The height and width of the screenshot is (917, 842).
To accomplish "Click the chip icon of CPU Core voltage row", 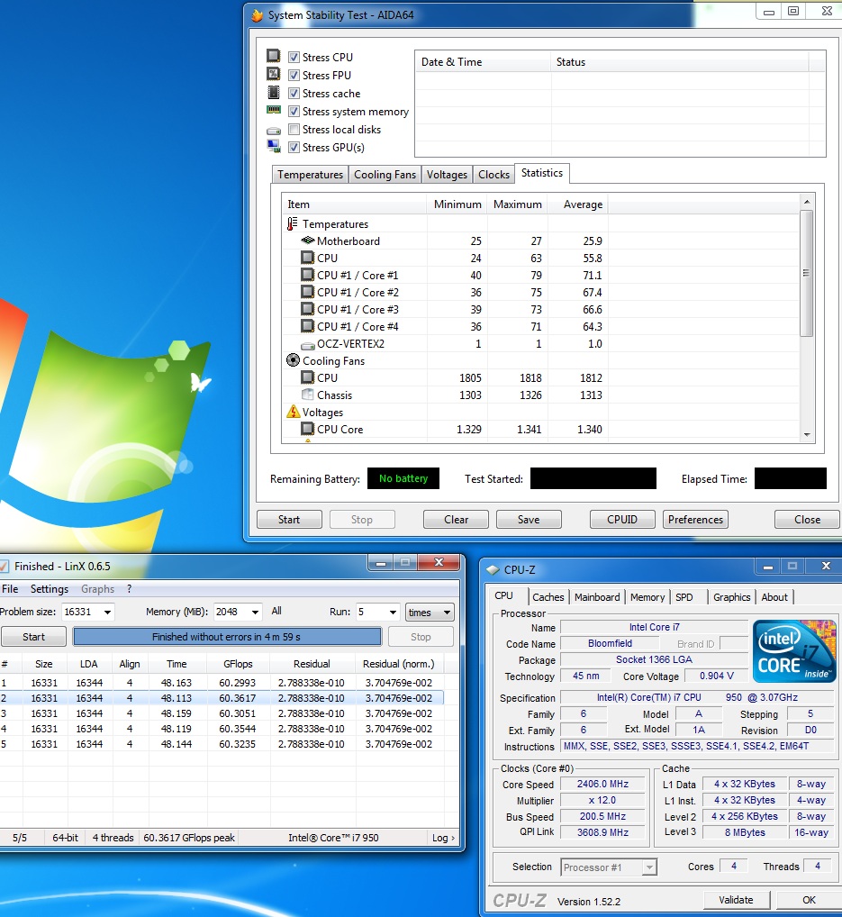I will (308, 429).
